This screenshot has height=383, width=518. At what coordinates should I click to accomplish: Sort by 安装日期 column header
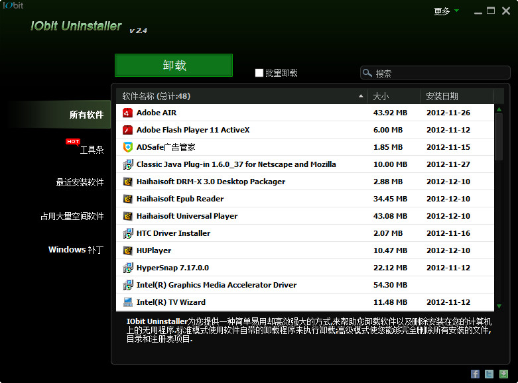pos(457,96)
